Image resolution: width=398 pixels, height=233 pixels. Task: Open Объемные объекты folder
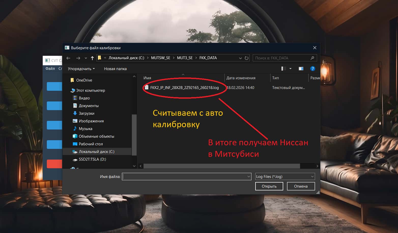pyautogui.click(x=96, y=136)
